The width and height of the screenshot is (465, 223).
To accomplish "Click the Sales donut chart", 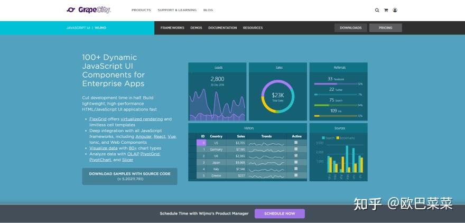I will [x=278, y=96].
